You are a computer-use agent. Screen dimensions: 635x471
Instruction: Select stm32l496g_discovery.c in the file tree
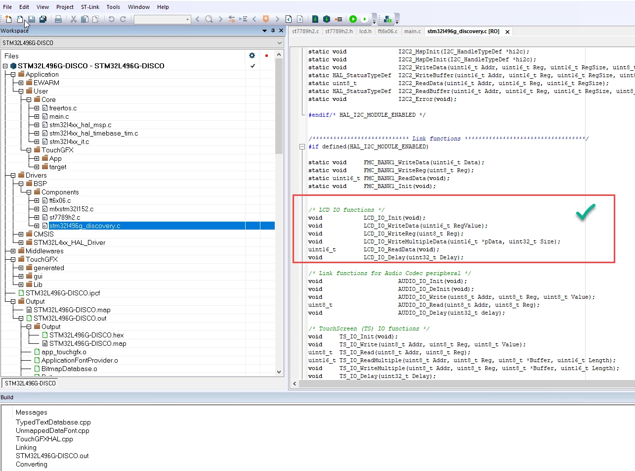click(85, 226)
